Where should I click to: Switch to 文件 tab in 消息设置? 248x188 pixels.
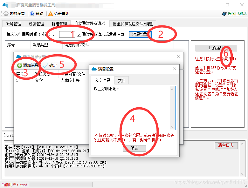[121, 81]
